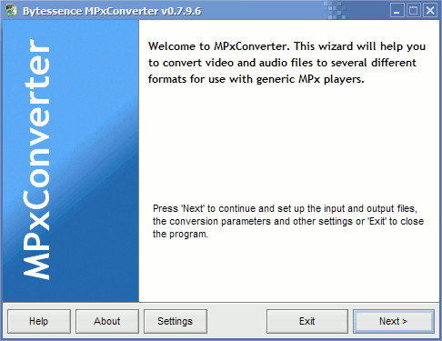This screenshot has height=341, width=442.
Task: Open the Help documentation
Action: point(39,321)
